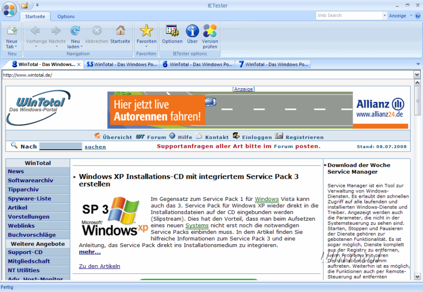Open NT Utilities in the sidebar

(x=38, y=270)
